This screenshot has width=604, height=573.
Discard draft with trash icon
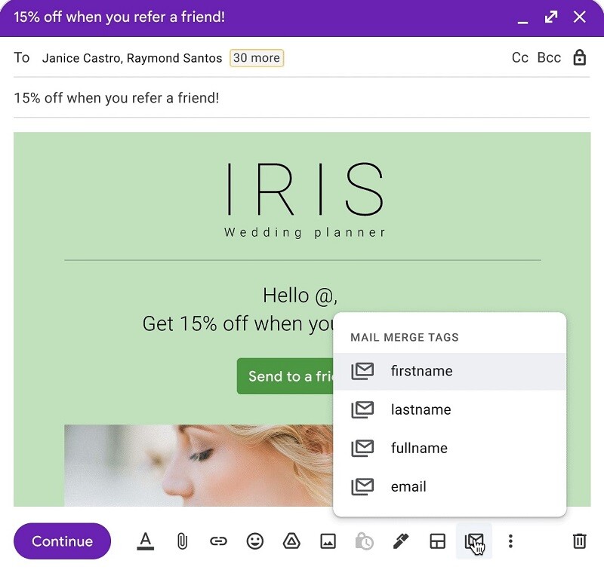point(579,541)
